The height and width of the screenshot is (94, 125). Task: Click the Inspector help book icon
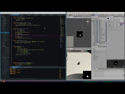click(x=123, y=18)
